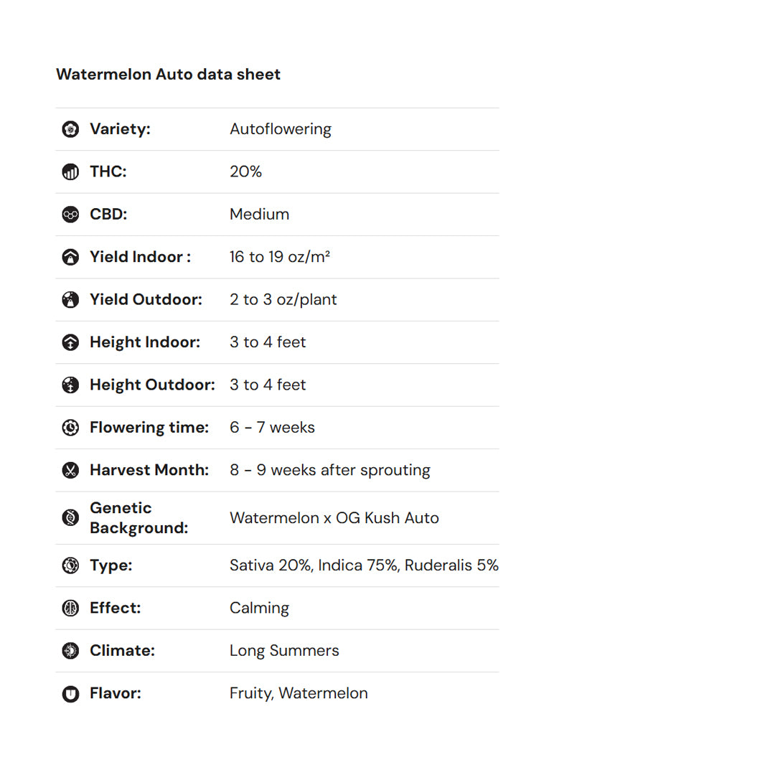Click the Yield Outdoor icon
Image resolution: width=775 pixels, height=775 pixels.
coord(70,300)
